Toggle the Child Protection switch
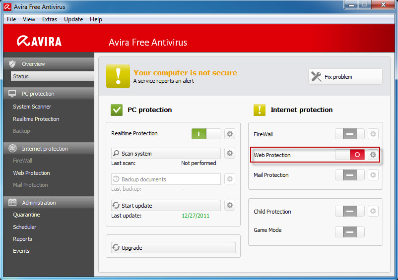 [349, 211]
